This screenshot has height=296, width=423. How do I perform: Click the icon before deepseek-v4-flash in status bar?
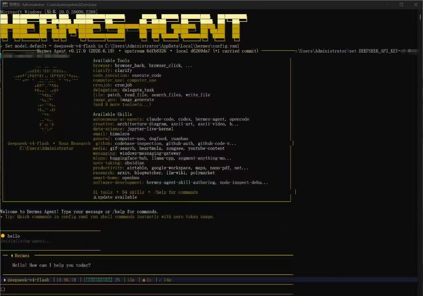5,280
